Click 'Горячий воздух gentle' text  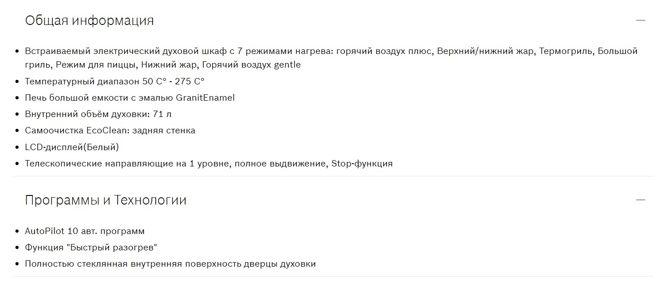(x=251, y=65)
